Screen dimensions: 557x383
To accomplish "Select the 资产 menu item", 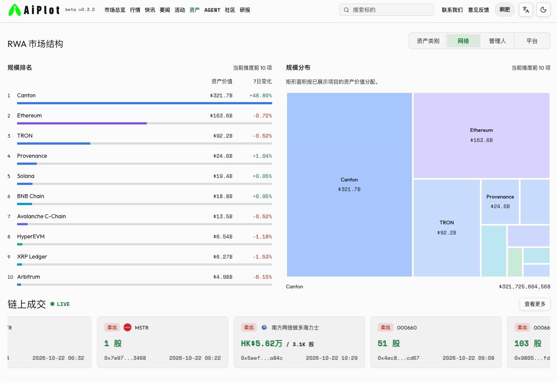I will coord(195,10).
